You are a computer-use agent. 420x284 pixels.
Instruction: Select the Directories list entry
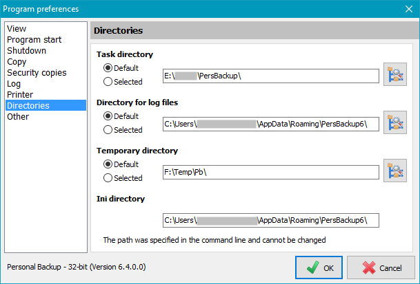pyautogui.click(x=46, y=105)
